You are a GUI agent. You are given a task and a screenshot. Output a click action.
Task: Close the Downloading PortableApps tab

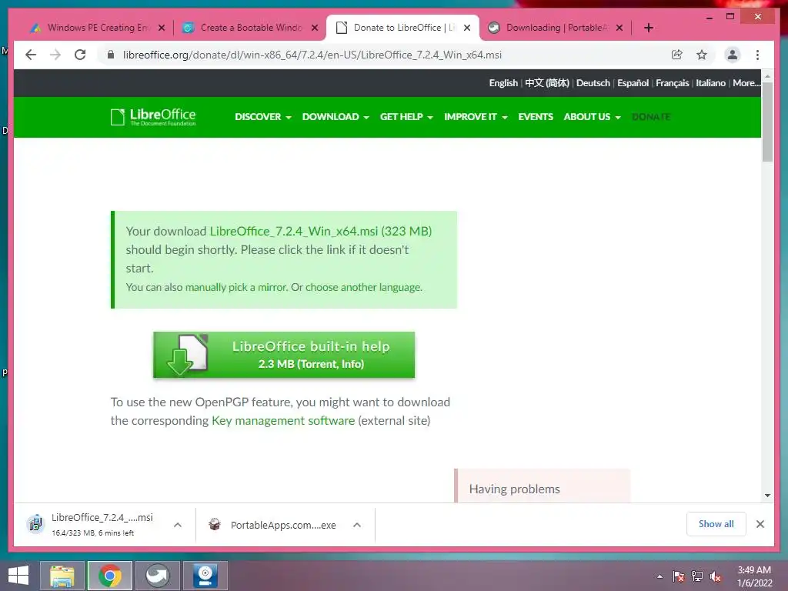tap(619, 28)
